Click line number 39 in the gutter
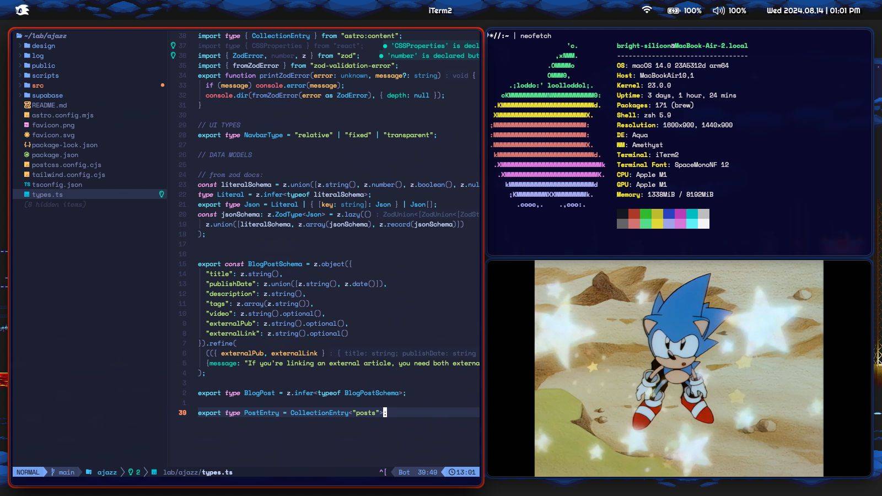This screenshot has height=496, width=882. click(182, 413)
